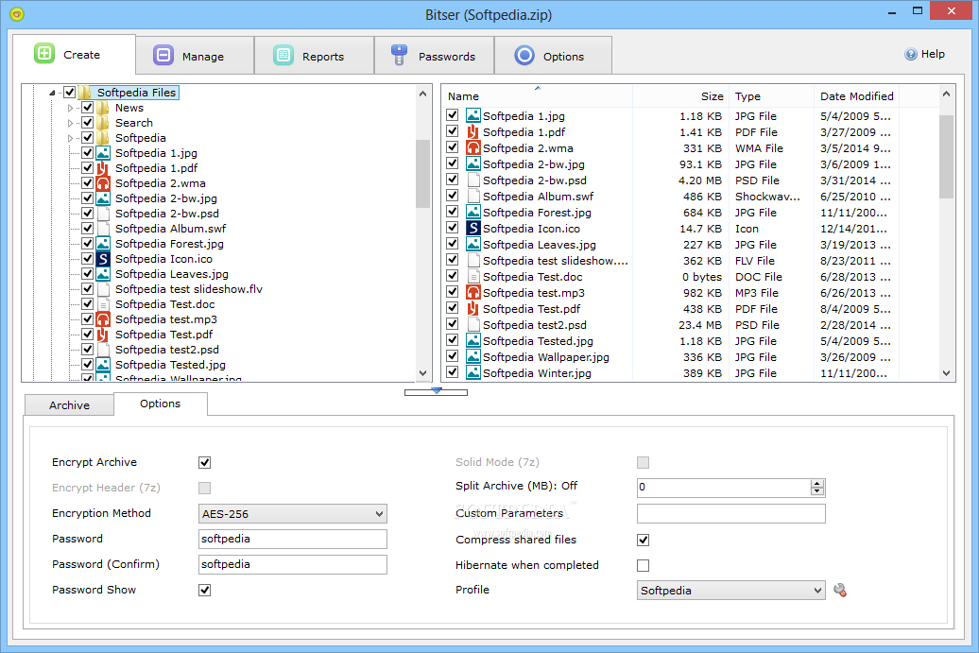Expand the Search folder node
Screen dimensions: 979x653
tap(70, 123)
